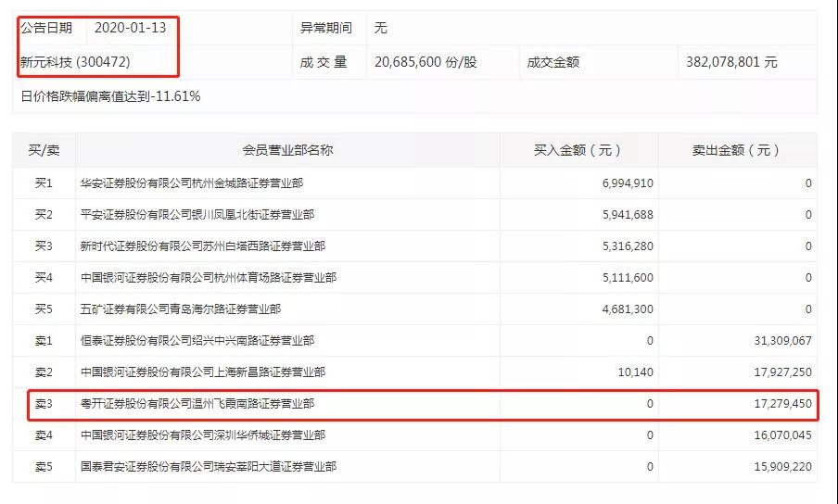Select the 买4 row label

click(44, 278)
